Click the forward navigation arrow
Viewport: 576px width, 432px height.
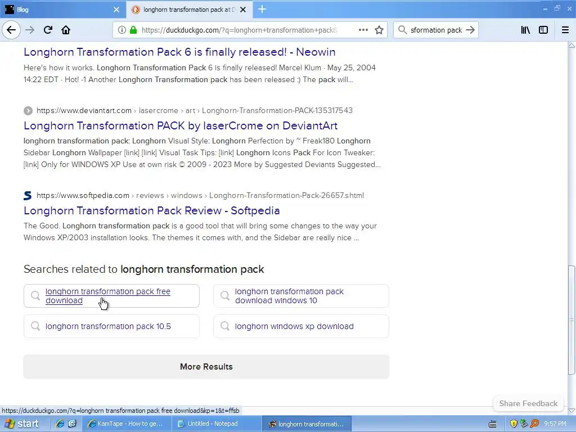click(x=30, y=30)
